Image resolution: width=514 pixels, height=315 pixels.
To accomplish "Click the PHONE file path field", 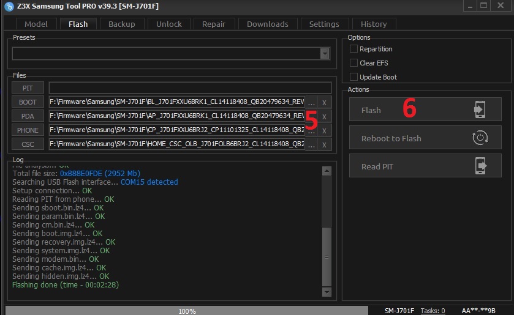I will [x=176, y=130].
